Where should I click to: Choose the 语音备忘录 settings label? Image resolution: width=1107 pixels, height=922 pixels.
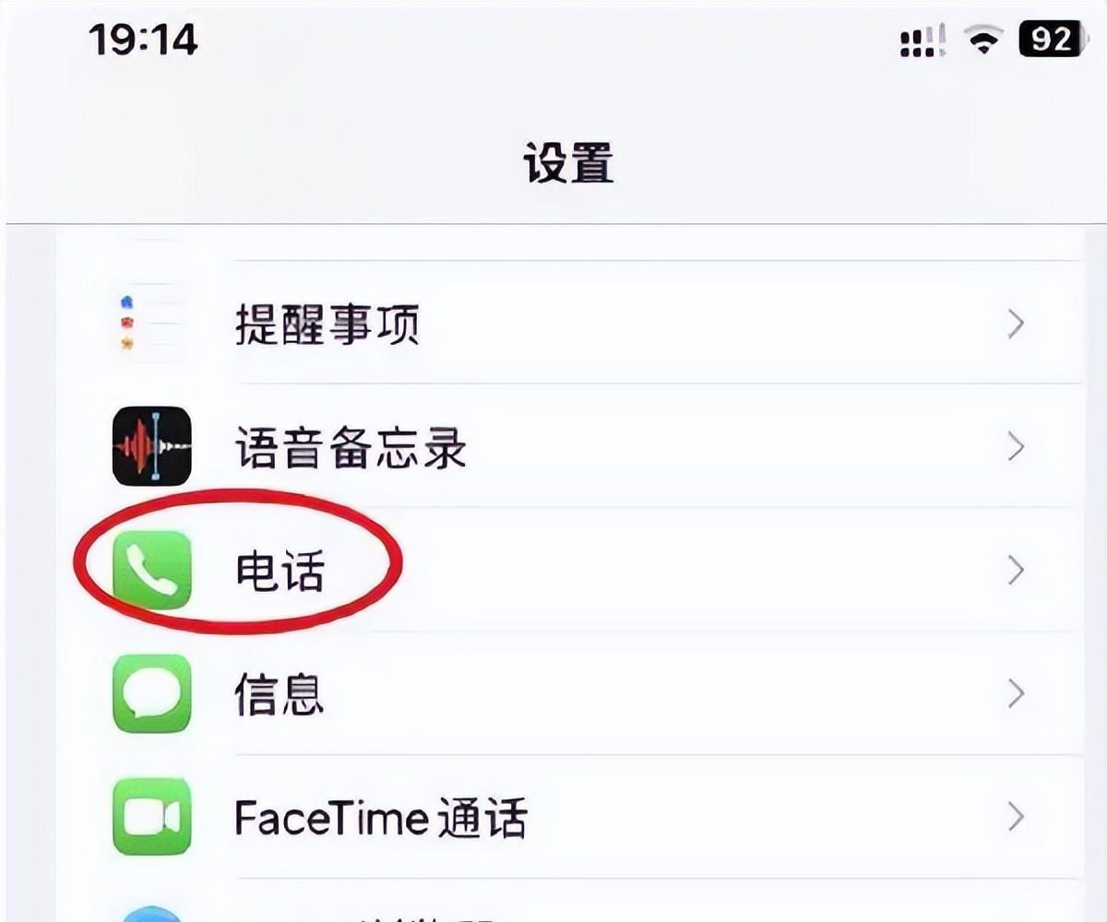click(x=351, y=448)
